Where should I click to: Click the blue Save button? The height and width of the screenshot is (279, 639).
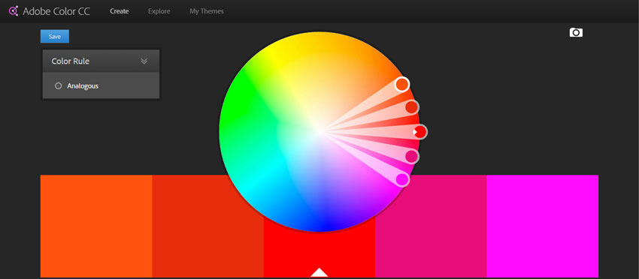[x=55, y=37]
